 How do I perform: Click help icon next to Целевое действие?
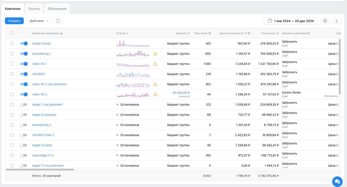pyautogui.click(x=309, y=33)
